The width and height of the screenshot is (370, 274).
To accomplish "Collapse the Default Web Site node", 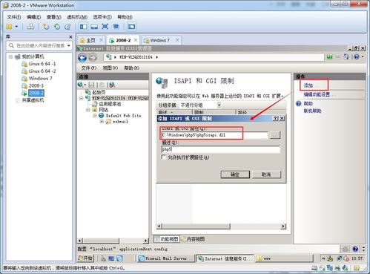I will click(x=95, y=116).
